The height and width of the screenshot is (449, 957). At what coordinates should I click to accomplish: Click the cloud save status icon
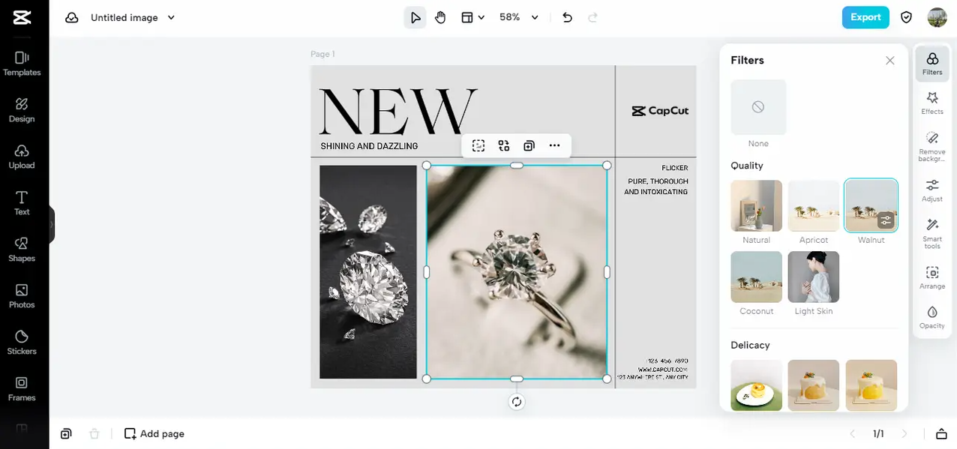[x=72, y=17]
